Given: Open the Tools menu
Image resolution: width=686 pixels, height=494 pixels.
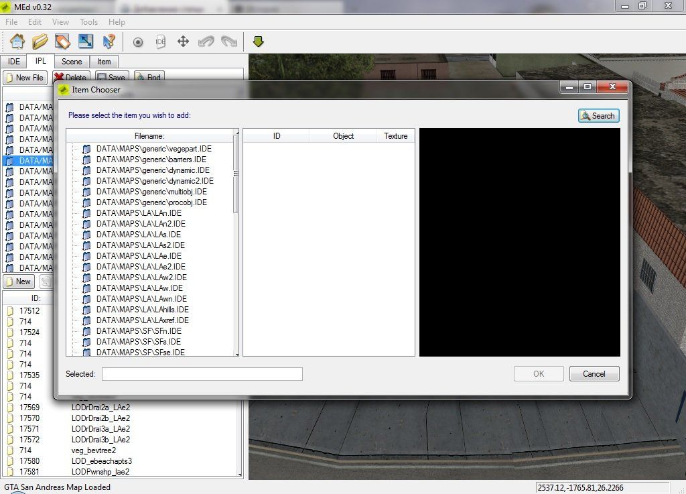Looking at the screenshot, I should tap(89, 22).
